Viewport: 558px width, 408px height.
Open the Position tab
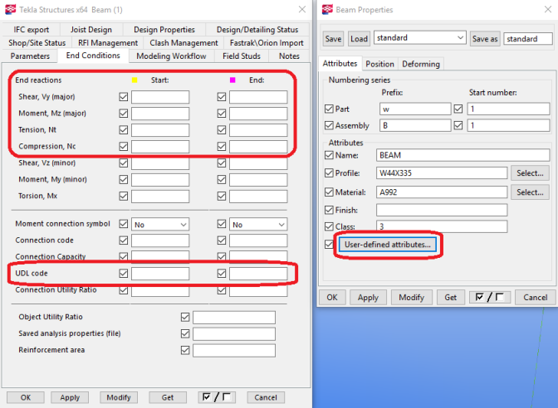tap(379, 64)
